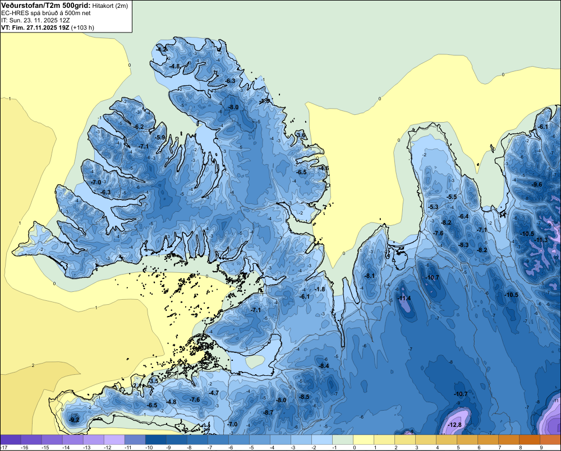This screenshot has height=451, width=561.
Task: Click the VT: Fim. 27.11.2025 19Z valid time
Action: tap(35, 27)
